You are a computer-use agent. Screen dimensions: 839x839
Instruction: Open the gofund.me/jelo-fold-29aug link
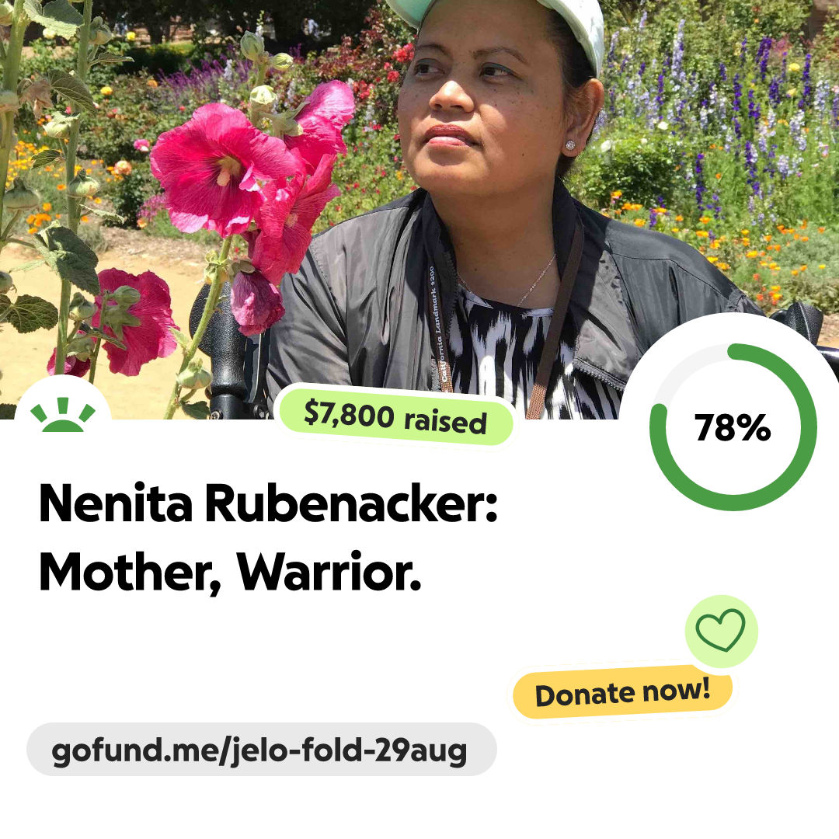pos(261,749)
